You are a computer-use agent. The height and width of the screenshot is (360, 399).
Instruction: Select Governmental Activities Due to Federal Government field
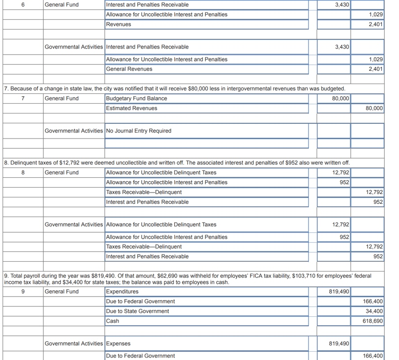coord(206,356)
